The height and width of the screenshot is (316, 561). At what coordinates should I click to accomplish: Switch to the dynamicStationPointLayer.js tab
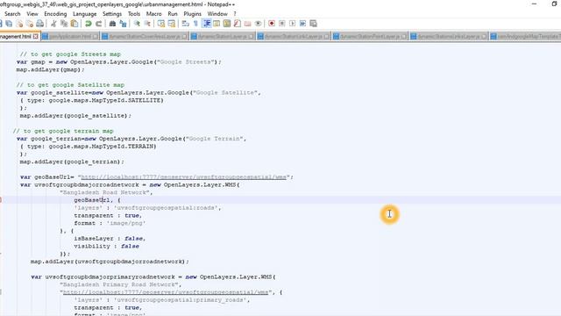[x=370, y=37]
